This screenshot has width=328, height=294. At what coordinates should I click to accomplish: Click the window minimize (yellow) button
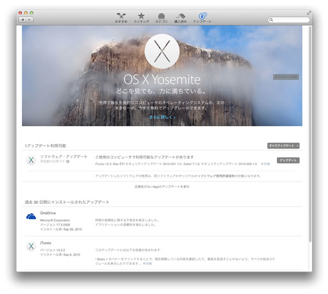point(26,13)
